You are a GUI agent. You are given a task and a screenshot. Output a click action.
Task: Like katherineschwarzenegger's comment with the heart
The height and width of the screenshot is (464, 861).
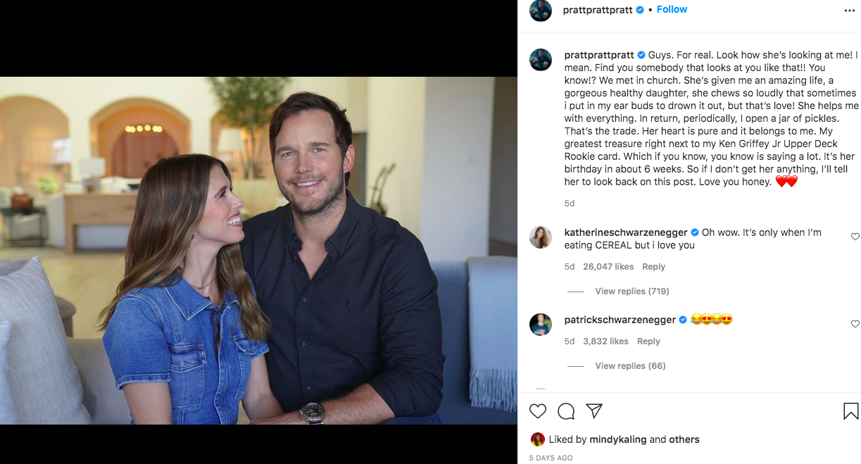(855, 237)
